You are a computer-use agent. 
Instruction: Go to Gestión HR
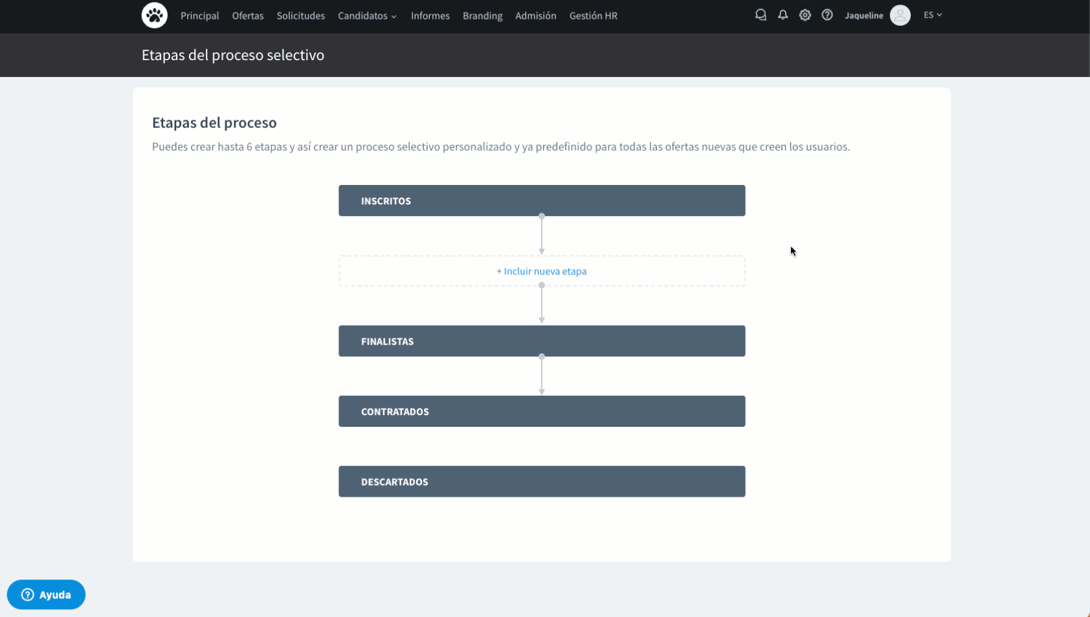(593, 16)
